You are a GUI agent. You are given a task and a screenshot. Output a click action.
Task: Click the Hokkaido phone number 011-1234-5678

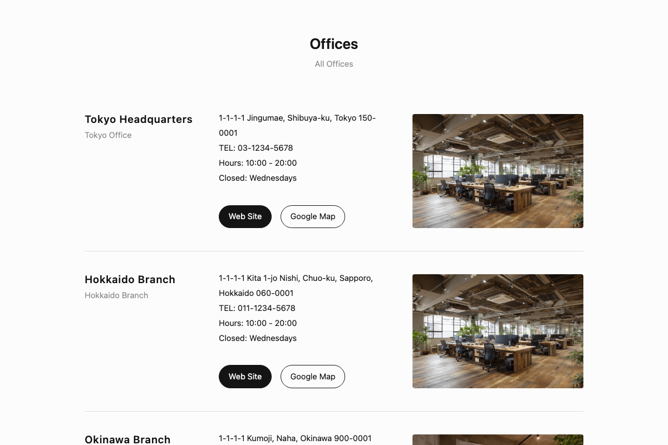tap(257, 308)
